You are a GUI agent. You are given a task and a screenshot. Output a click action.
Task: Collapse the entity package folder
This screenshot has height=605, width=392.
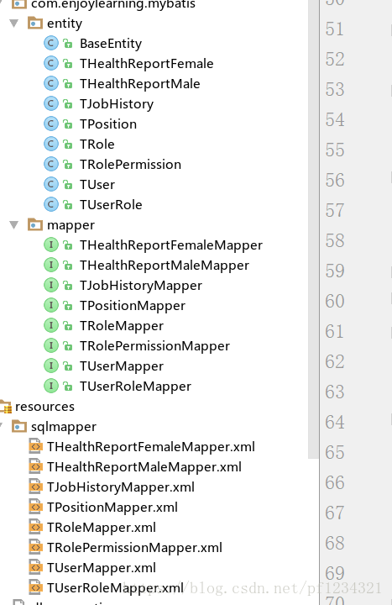[x=14, y=24]
